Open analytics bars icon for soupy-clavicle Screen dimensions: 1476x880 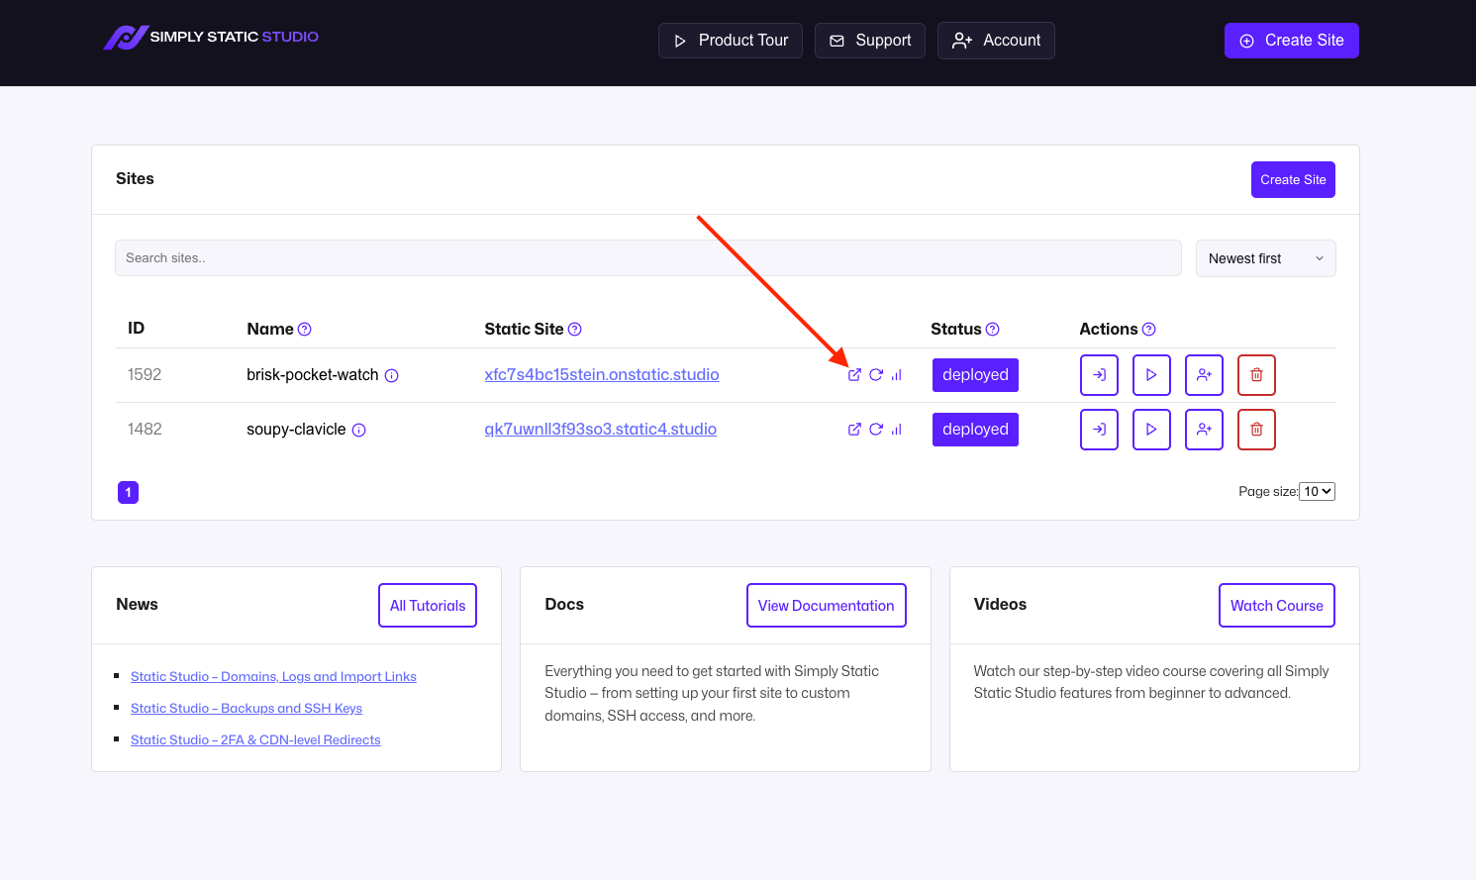pyautogui.click(x=897, y=430)
